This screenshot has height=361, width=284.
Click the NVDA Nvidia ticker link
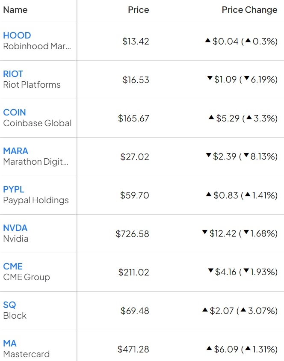[15, 228]
